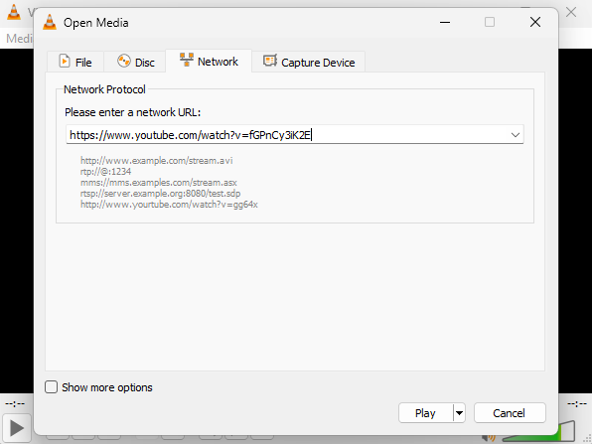
Task: Expand the URL history dropdown arrow
Action: click(515, 135)
